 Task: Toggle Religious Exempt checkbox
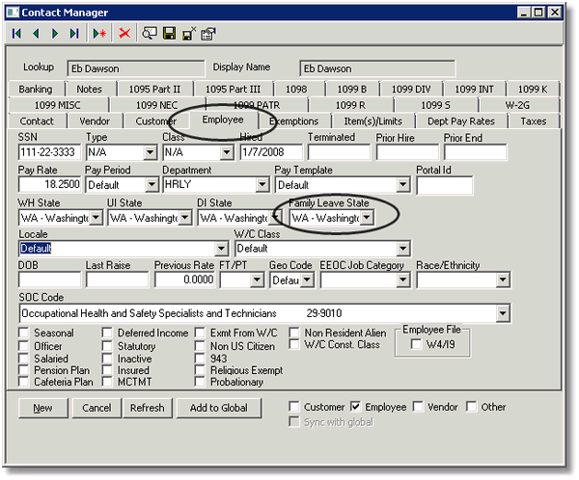pos(200,370)
